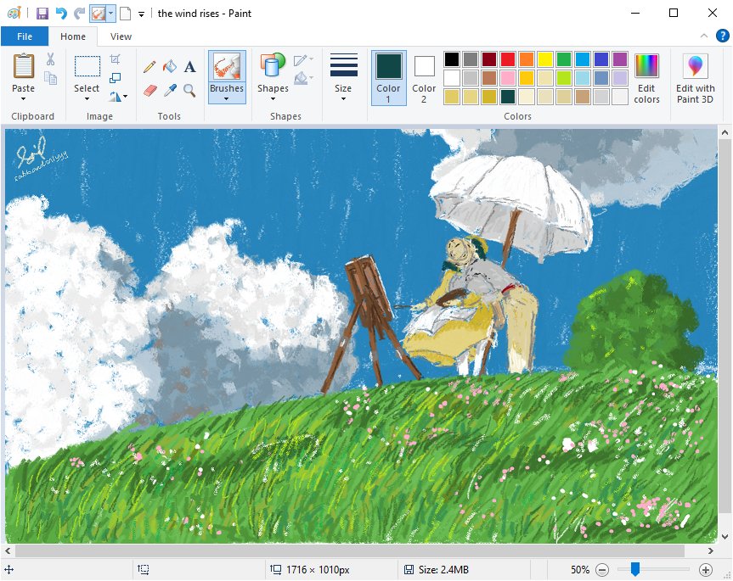Collapse the ribbon with chevron
Screen dimensions: 733x581
pyautogui.click(x=703, y=36)
